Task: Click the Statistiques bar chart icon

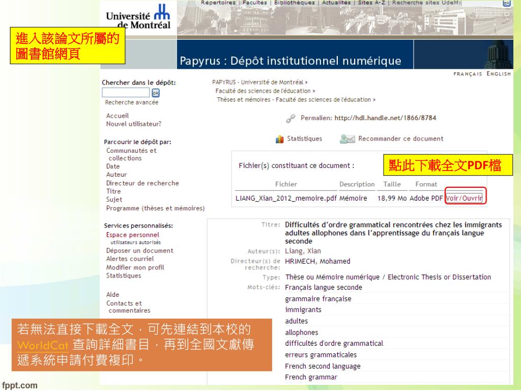Action: (x=279, y=139)
